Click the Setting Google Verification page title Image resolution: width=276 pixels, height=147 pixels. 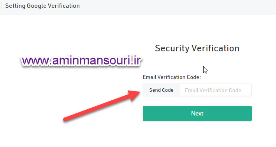click(x=42, y=6)
